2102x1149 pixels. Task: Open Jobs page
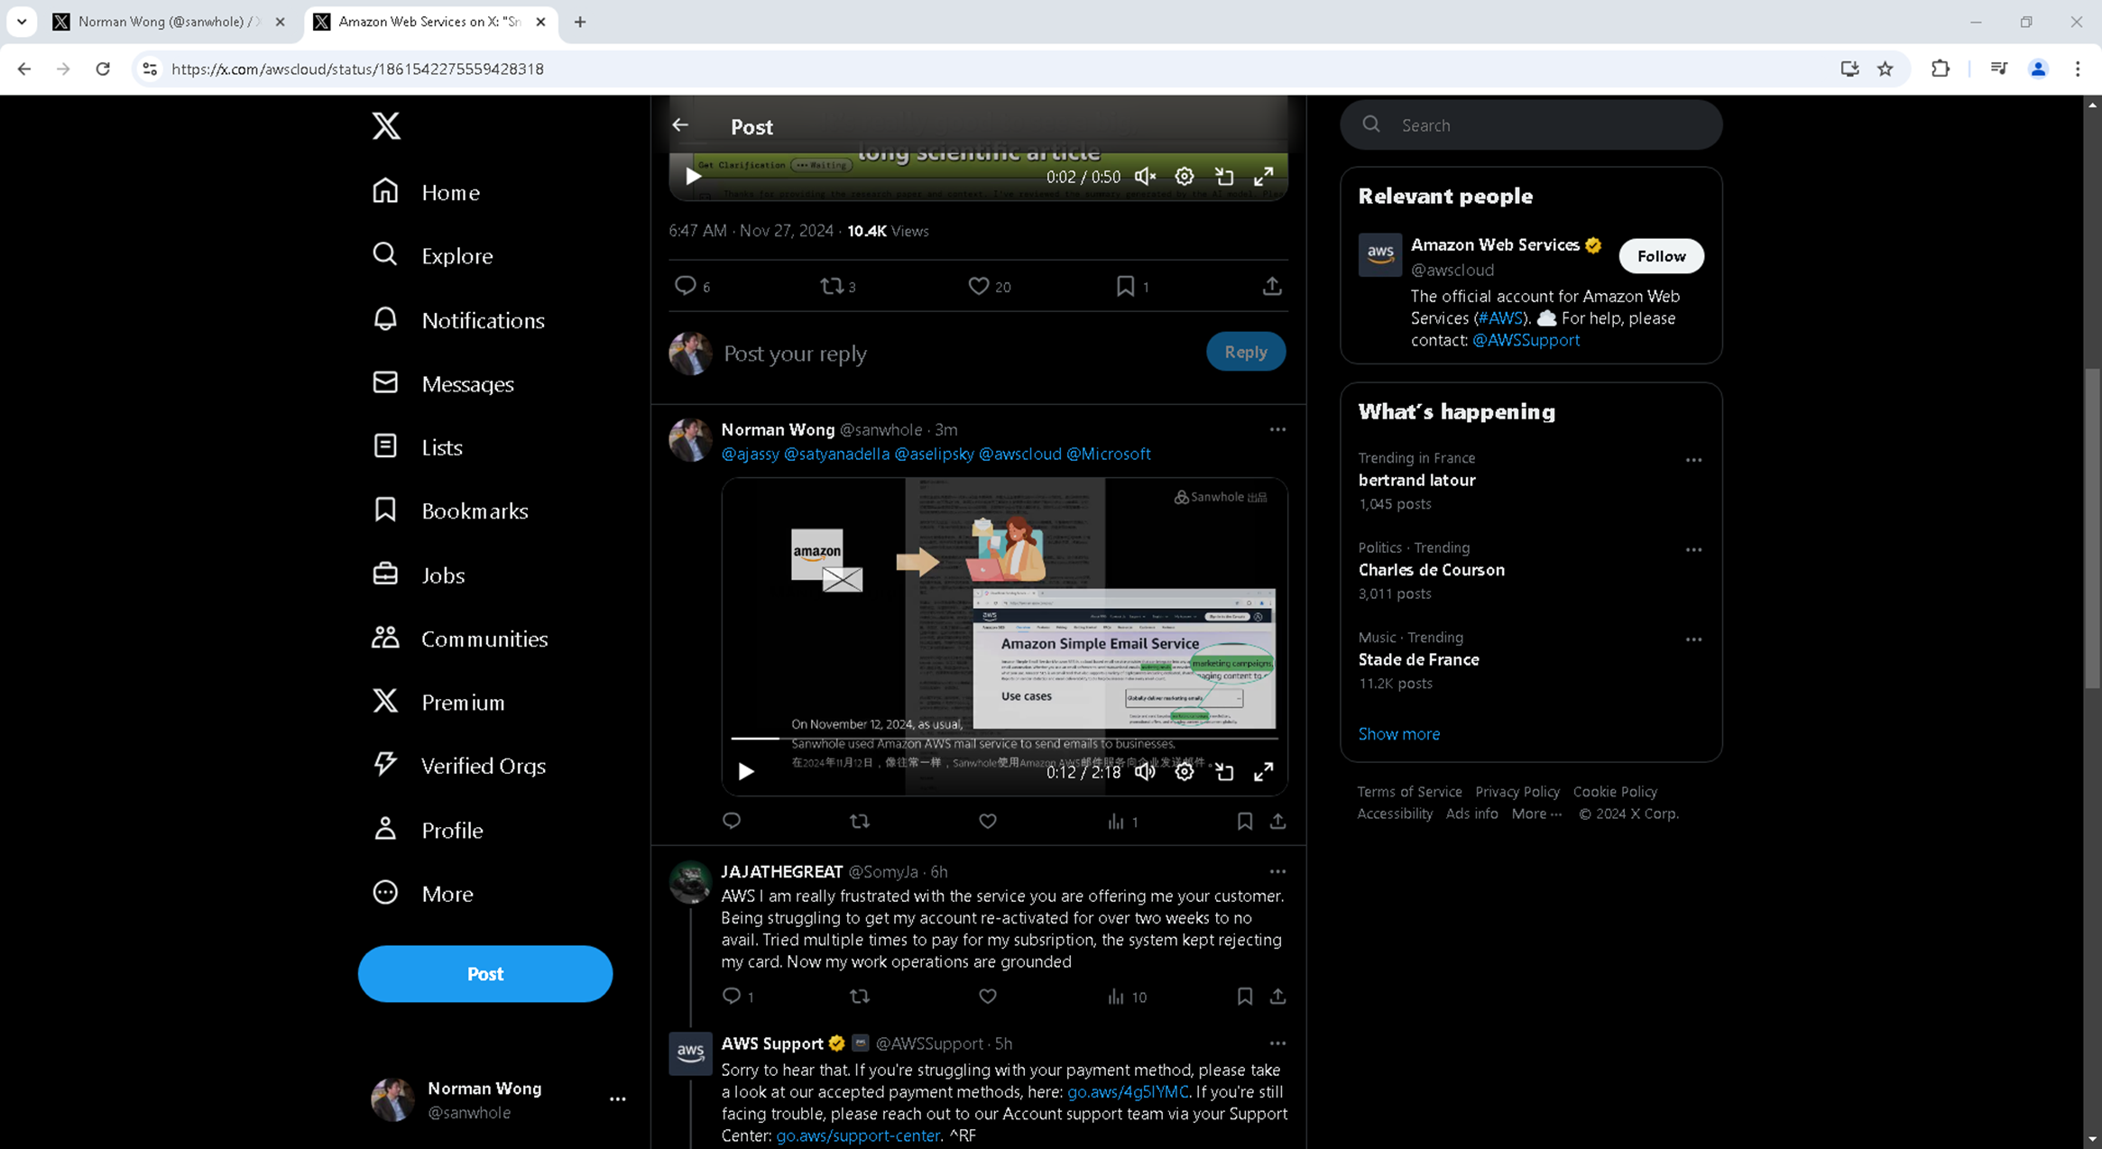(x=419, y=574)
